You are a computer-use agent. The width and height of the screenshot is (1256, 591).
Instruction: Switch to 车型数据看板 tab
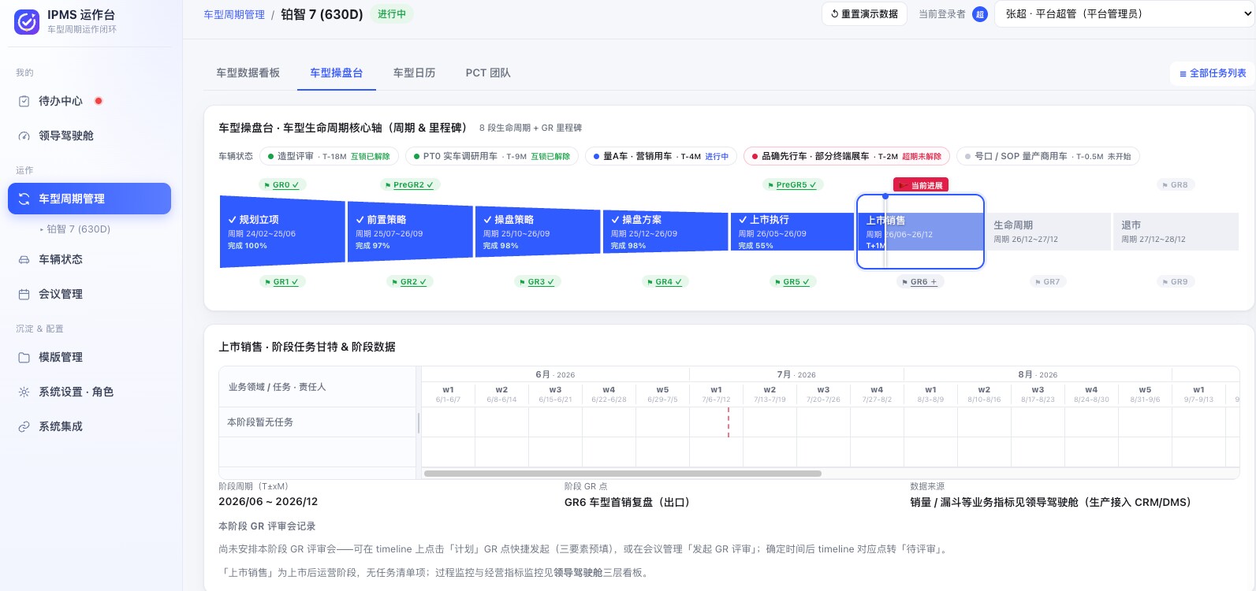tap(248, 73)
